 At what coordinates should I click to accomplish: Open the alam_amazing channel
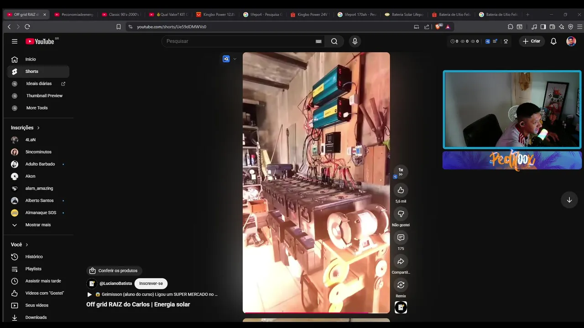pos(38,188)
